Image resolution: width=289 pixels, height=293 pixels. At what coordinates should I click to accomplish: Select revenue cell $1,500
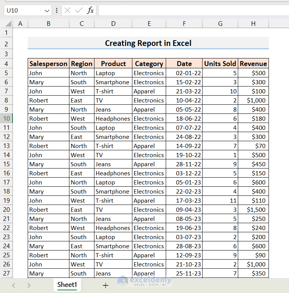coord(253,210)
